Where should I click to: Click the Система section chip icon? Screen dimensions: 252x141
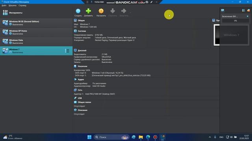coord(75,31)
